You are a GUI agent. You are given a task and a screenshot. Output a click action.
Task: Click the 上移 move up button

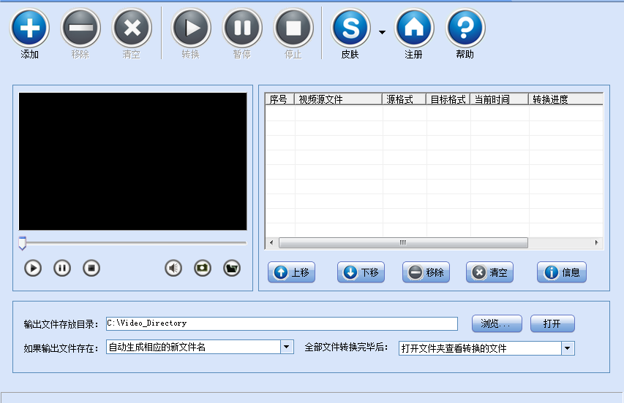coord(291,272)
